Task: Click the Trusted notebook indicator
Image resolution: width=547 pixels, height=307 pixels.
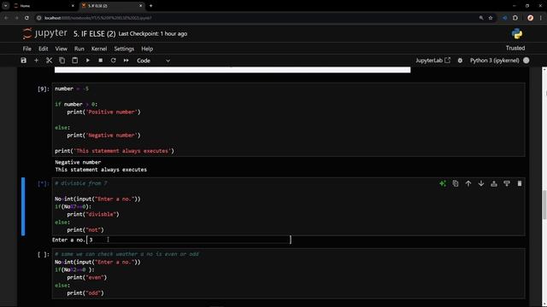Action: pyautogui.click(x=515, y=48)
